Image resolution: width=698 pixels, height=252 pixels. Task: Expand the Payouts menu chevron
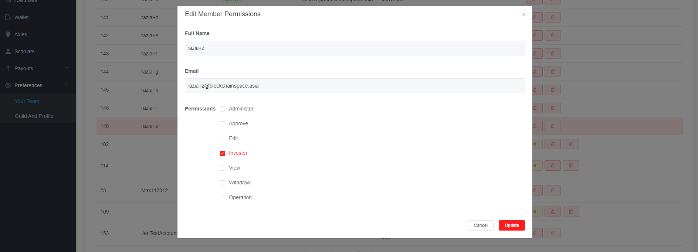click(x=67, y=68)
